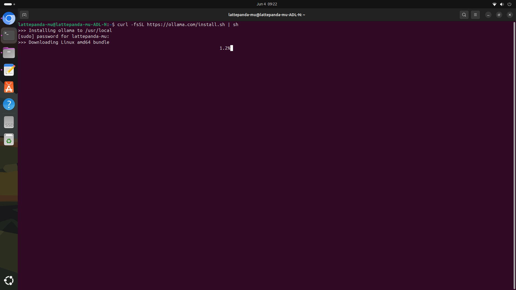Open Ubuntu App Center
This screenshot has width=516, height=290.
click(x=9, y=87)
